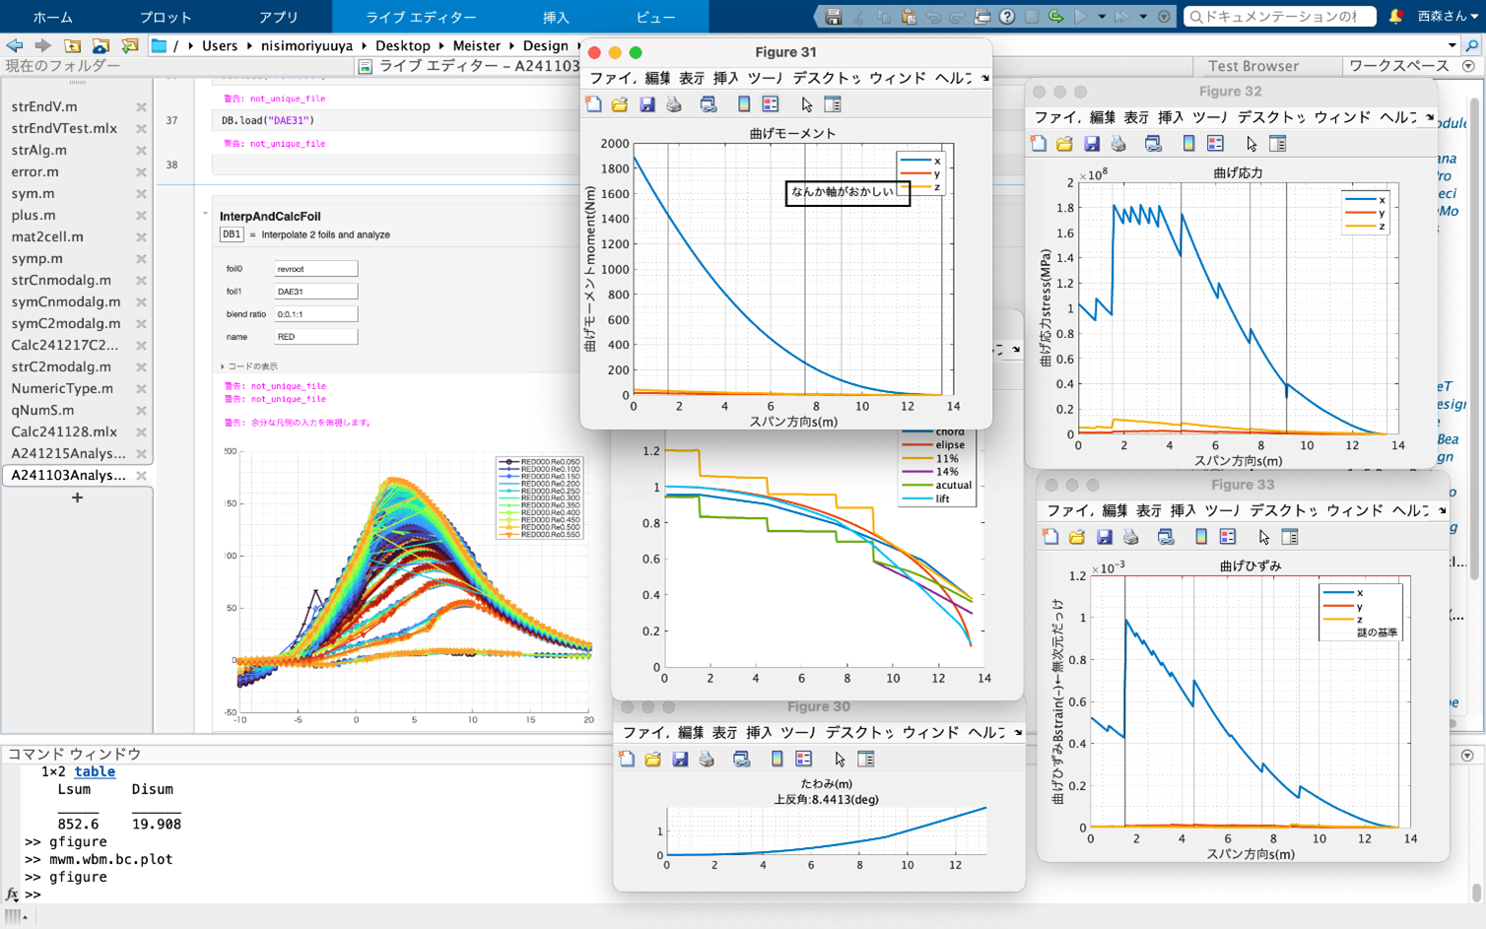The width and height of the screenshot is (1486, 929).
Task: Click foil0 input field with revroot
Action: 315,268
